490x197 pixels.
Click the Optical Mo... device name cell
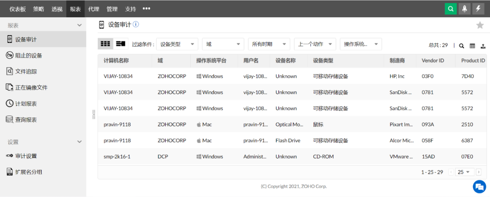(289, 125)
